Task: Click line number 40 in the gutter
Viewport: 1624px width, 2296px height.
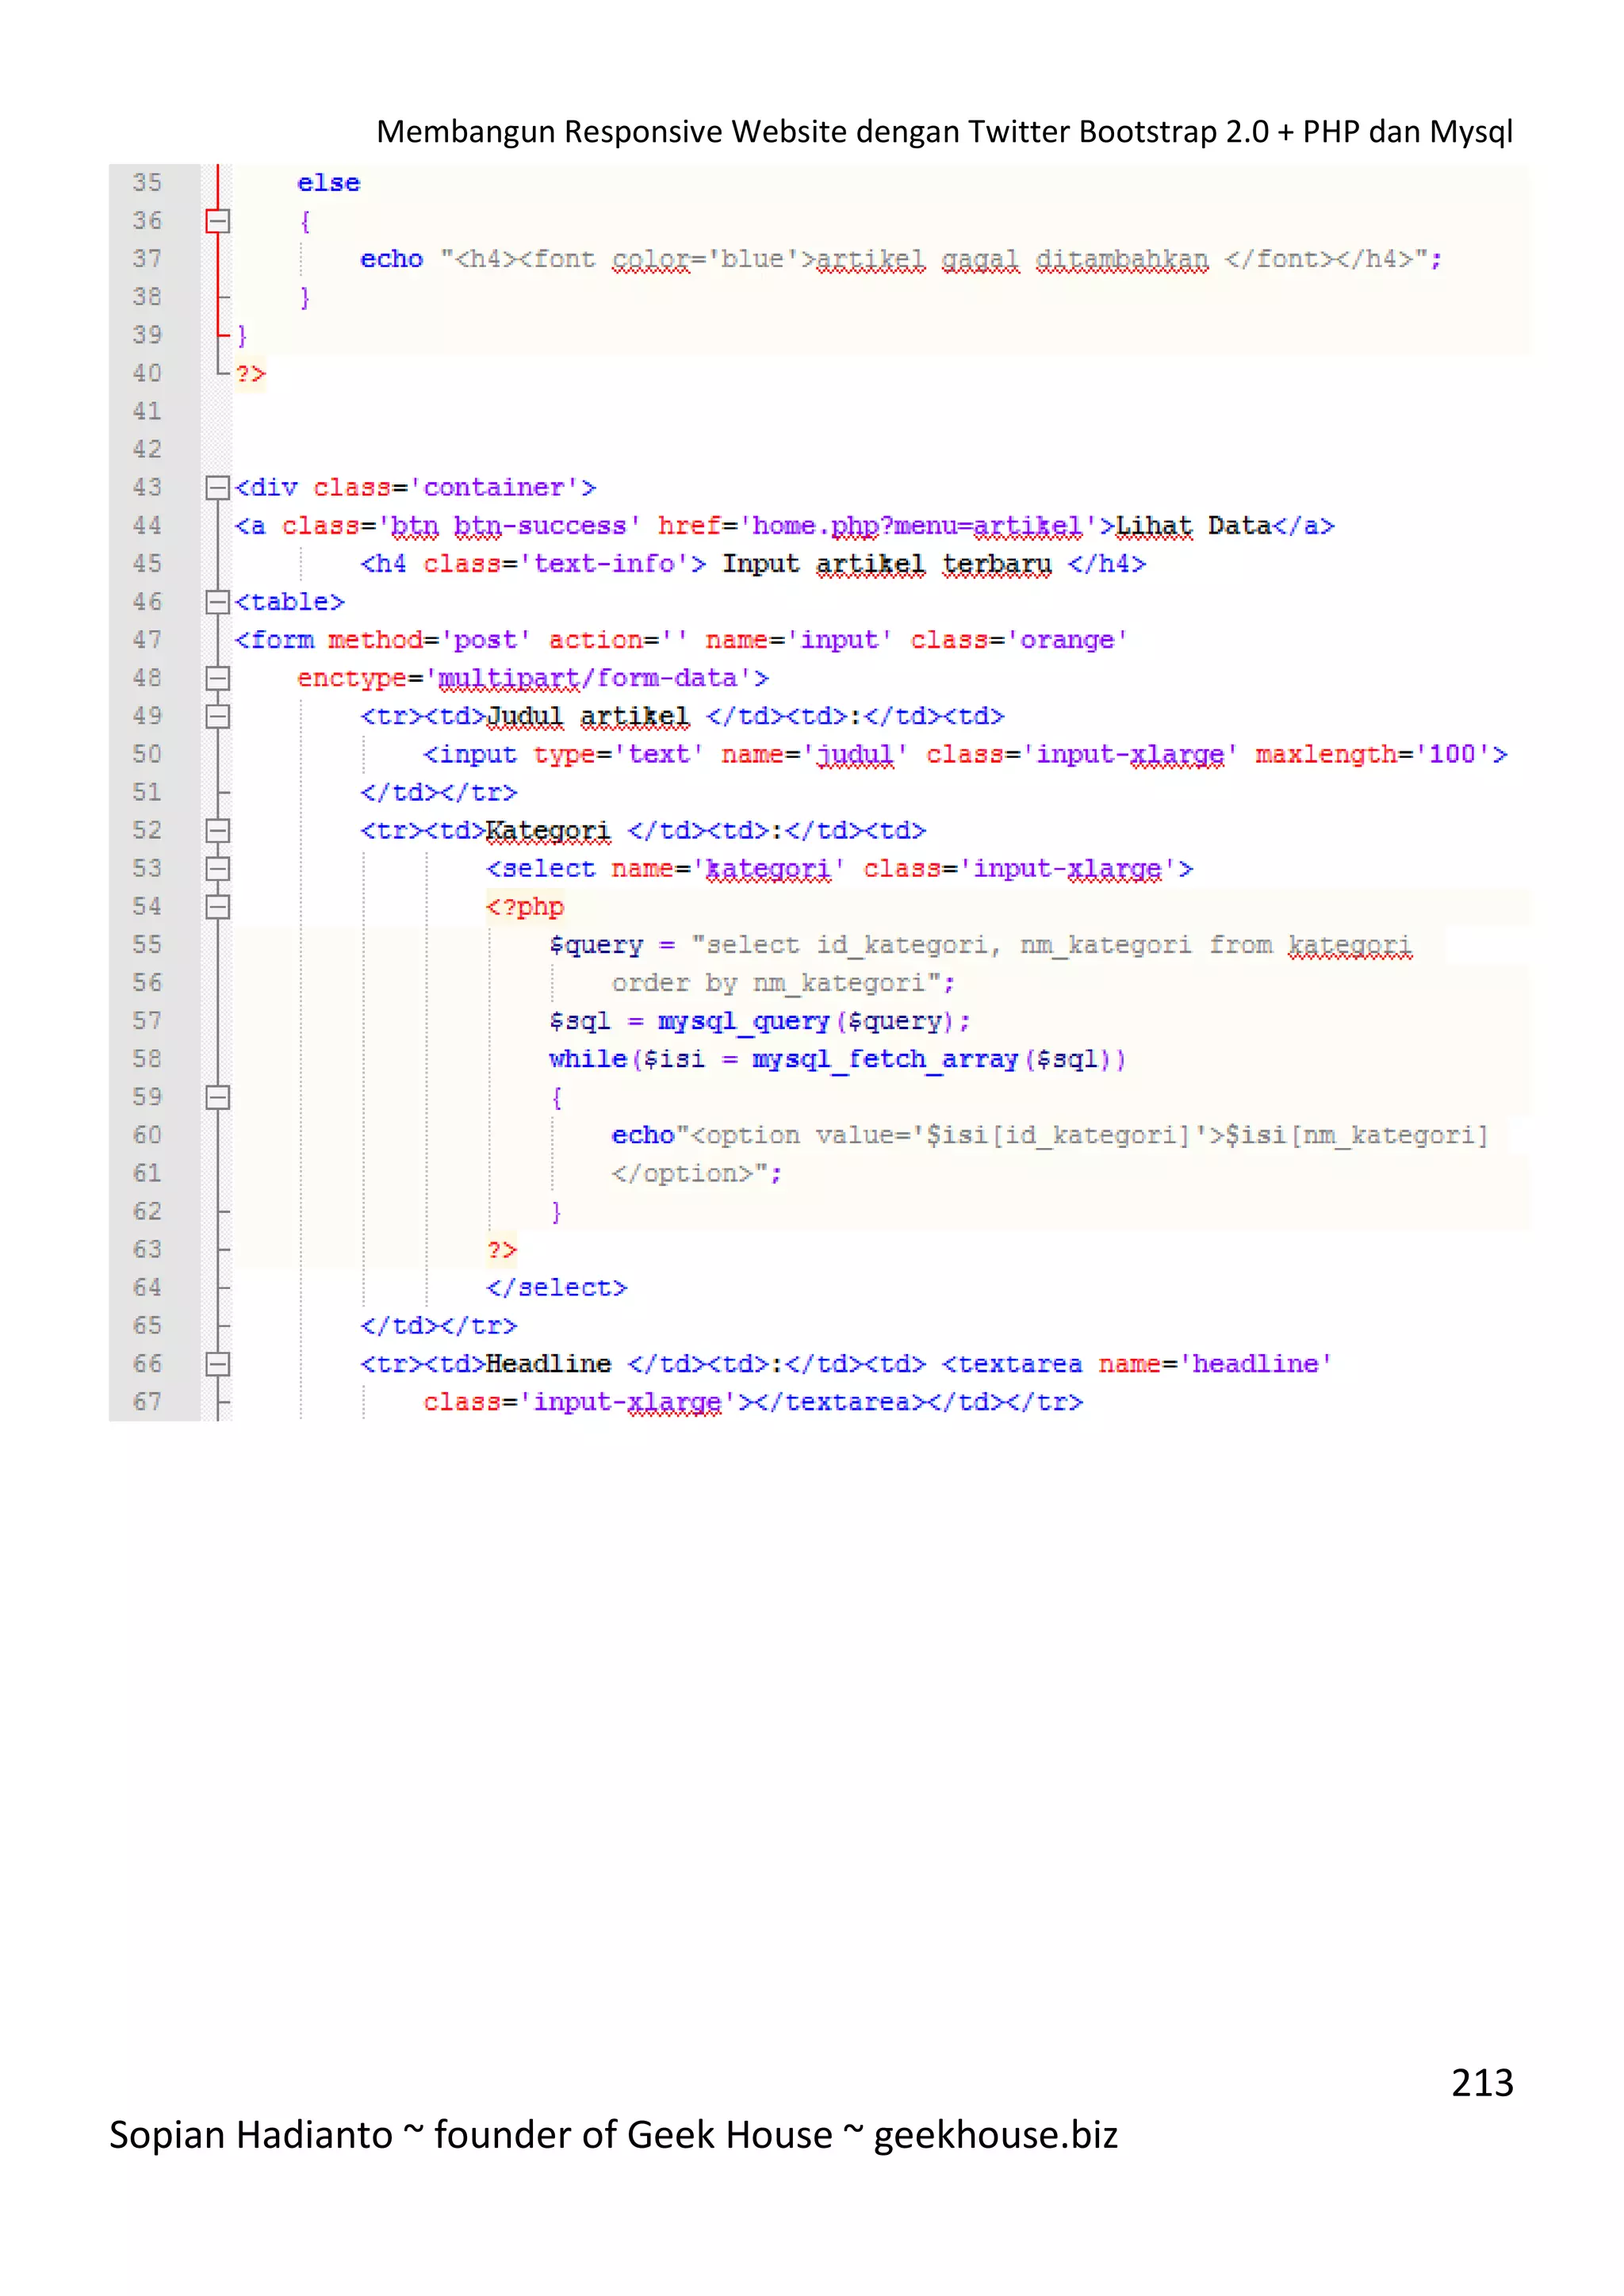Action: [147, 373]
